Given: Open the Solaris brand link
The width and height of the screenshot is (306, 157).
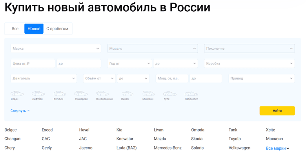Looking at the screenshot, I should point(198,148).
